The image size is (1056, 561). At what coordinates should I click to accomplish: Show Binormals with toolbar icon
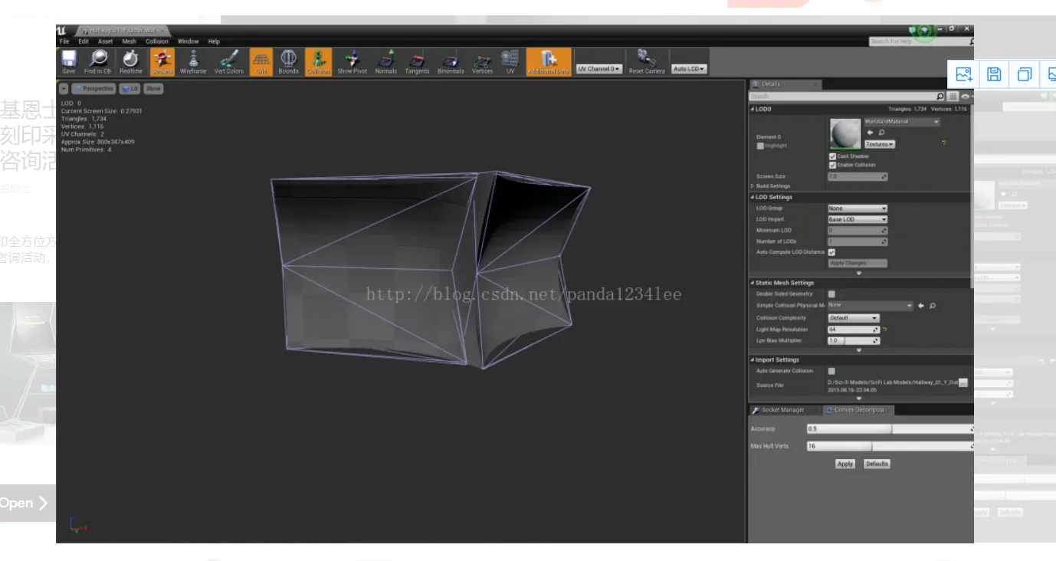click(451, 61)
